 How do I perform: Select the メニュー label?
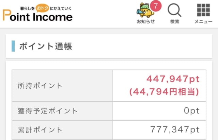click(x=204, y=22)
